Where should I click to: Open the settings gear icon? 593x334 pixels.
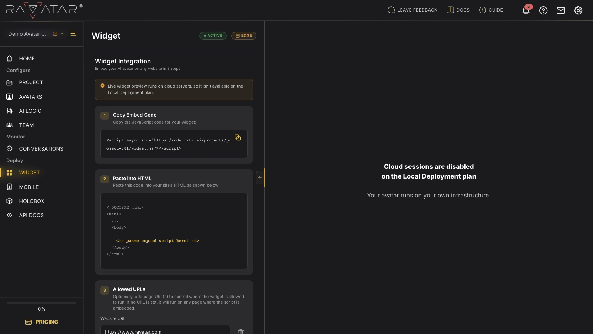[578, 10]
